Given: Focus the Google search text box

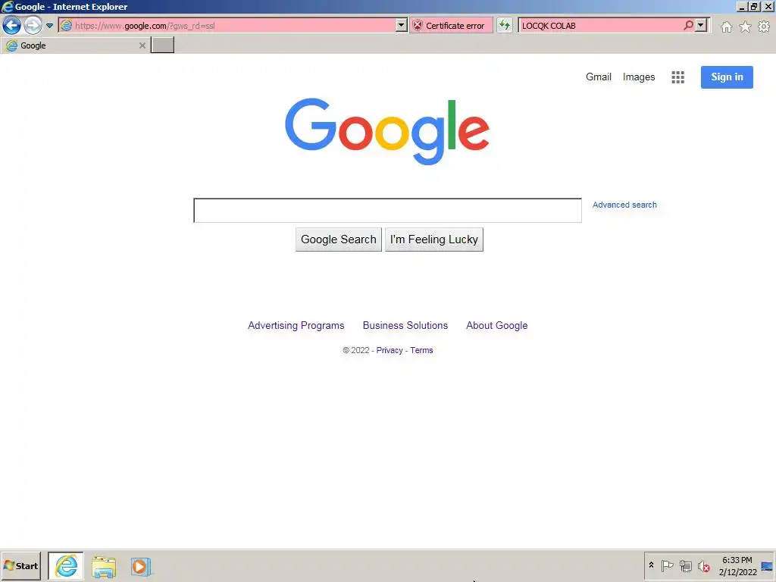Looking at the screenshot, I should point(387,211).
